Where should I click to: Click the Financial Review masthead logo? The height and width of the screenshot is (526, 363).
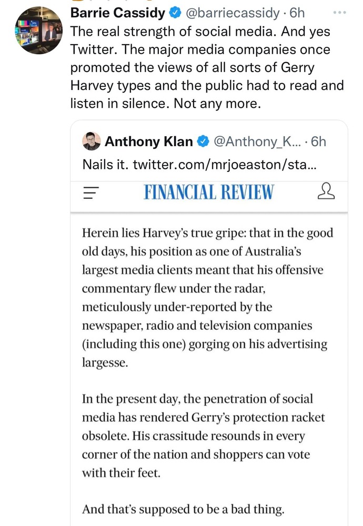click(x=208, y=193)
